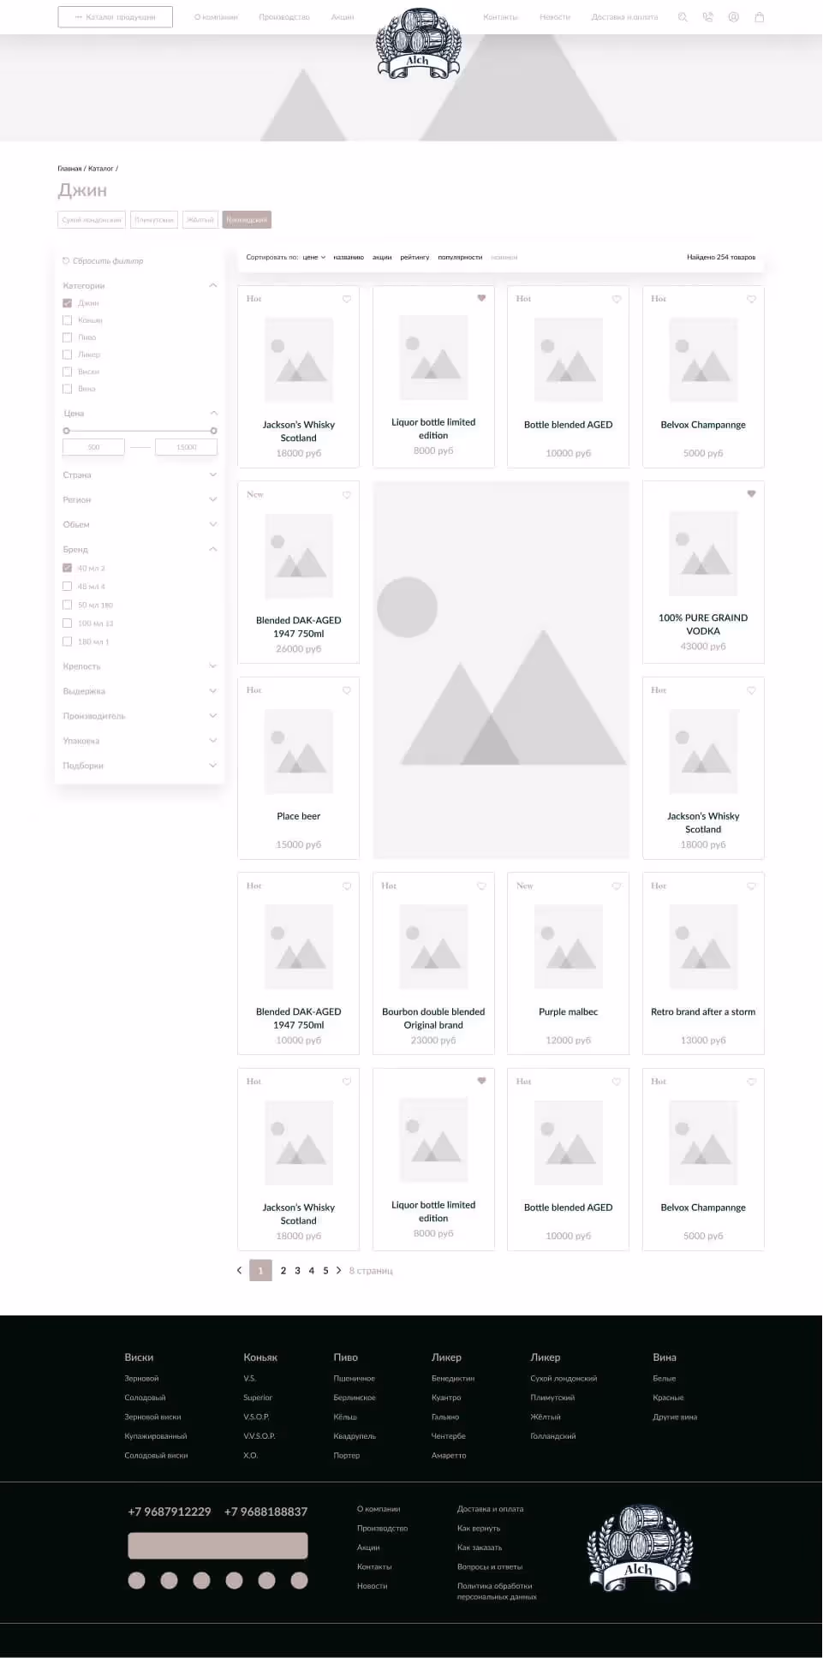Click heart icon on Purple malbec
This screenshot has width=823, height=1658.
coord(617,886)
